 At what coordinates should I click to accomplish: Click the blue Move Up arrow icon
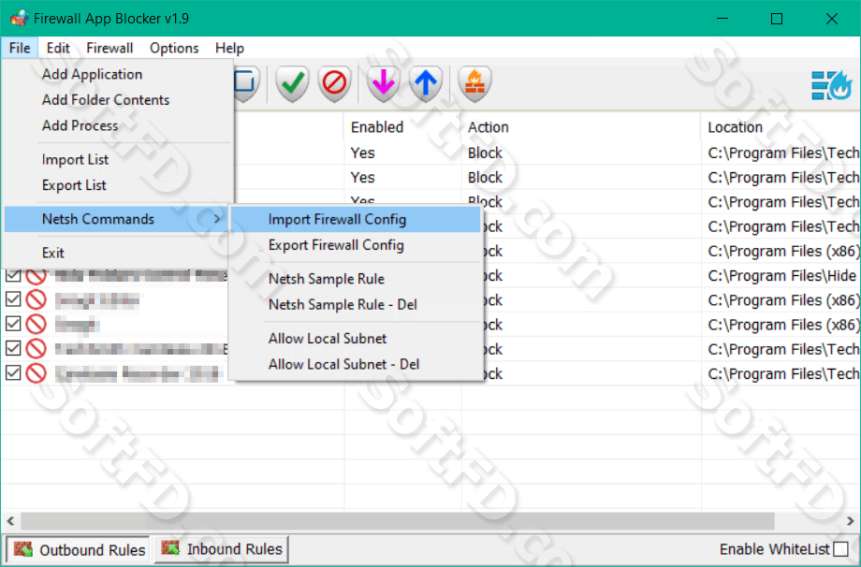click(426, 83)
